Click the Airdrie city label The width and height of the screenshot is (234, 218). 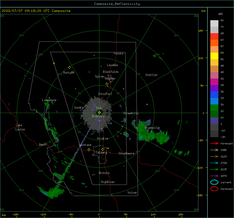pyautogui.click(x=102, y=138)
